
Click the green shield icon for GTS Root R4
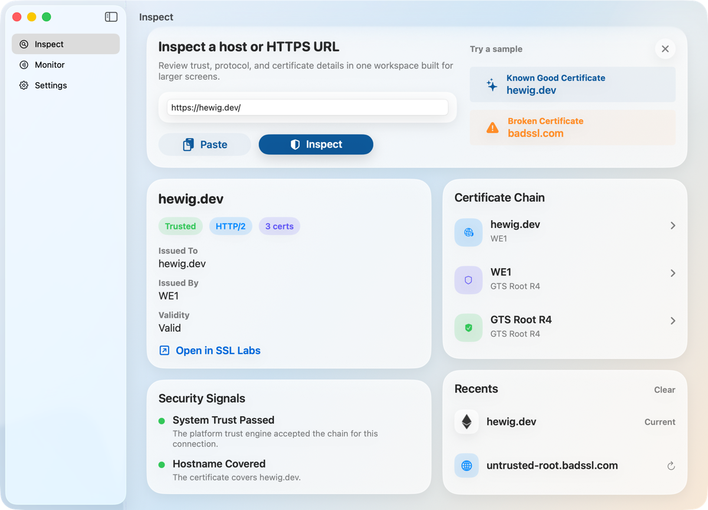tap(468, 328)
